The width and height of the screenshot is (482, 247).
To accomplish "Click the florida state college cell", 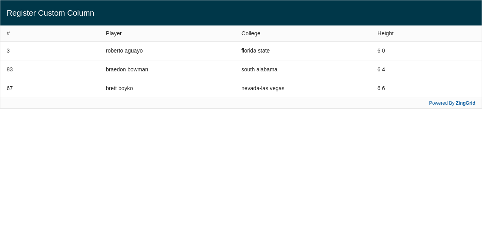I will pos(255,51).
